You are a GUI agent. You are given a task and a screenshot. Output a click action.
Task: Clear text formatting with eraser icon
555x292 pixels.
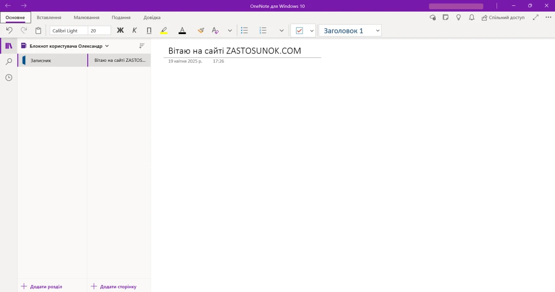(215, 30)
